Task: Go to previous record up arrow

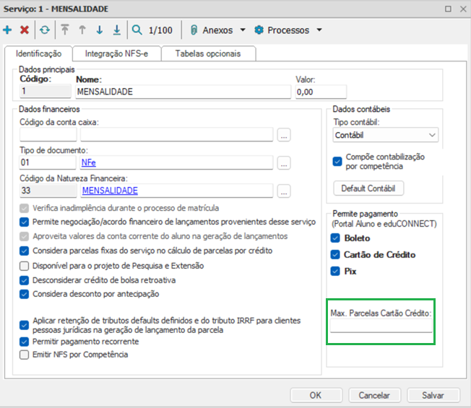Action: click(82, 30)
